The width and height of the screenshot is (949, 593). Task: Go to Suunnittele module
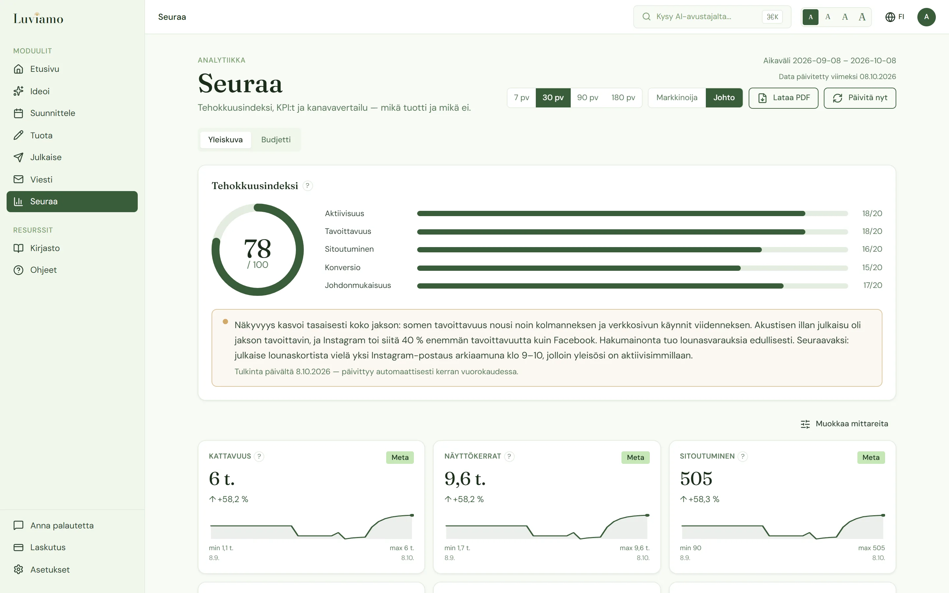72,113
